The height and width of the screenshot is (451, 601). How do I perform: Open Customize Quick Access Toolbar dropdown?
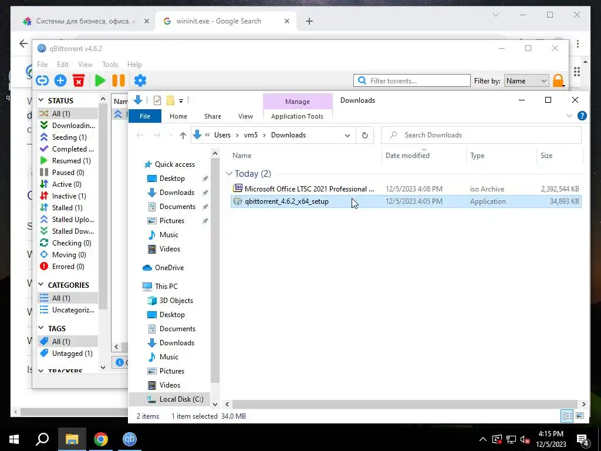[181, 101]
